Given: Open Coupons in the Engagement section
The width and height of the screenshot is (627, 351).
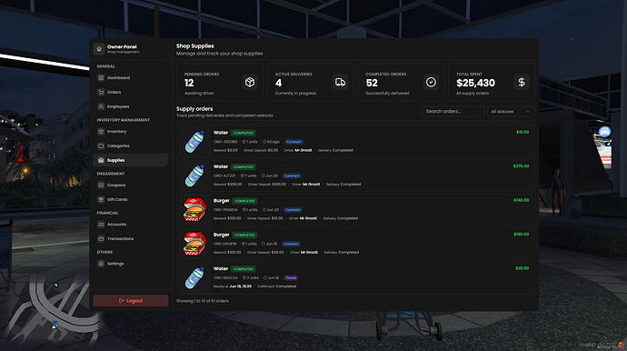Looking at the screenshot, I should [x=131, y=185].
